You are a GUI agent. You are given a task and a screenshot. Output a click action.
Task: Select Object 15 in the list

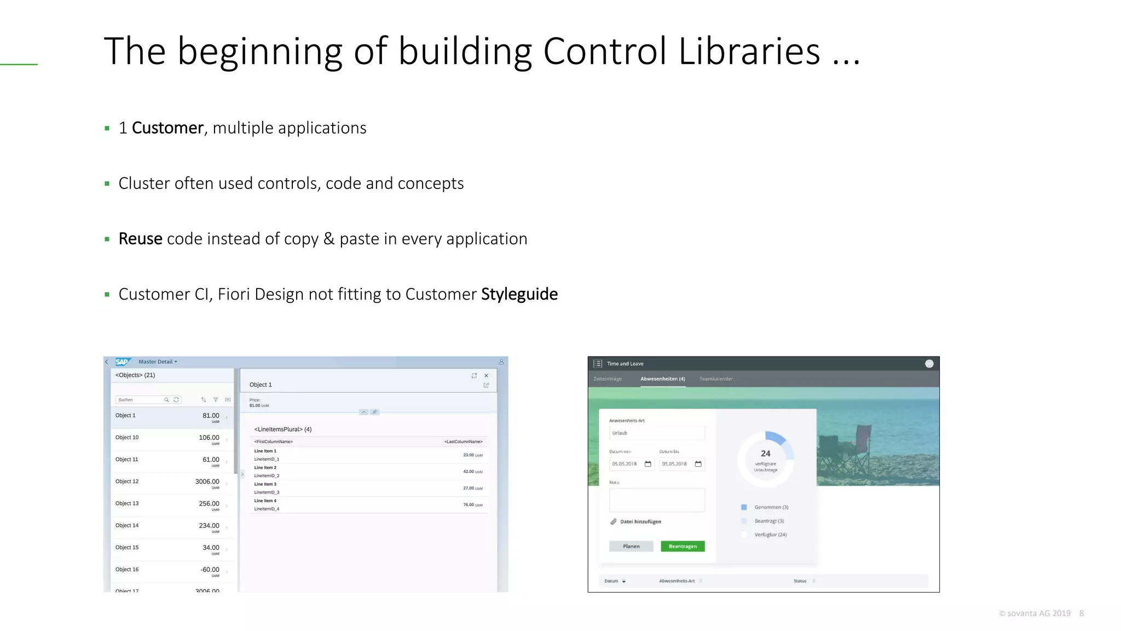[172, 549]
